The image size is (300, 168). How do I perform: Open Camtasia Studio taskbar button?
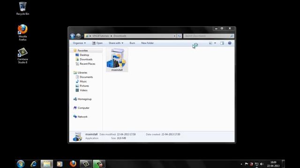(86, 164)
